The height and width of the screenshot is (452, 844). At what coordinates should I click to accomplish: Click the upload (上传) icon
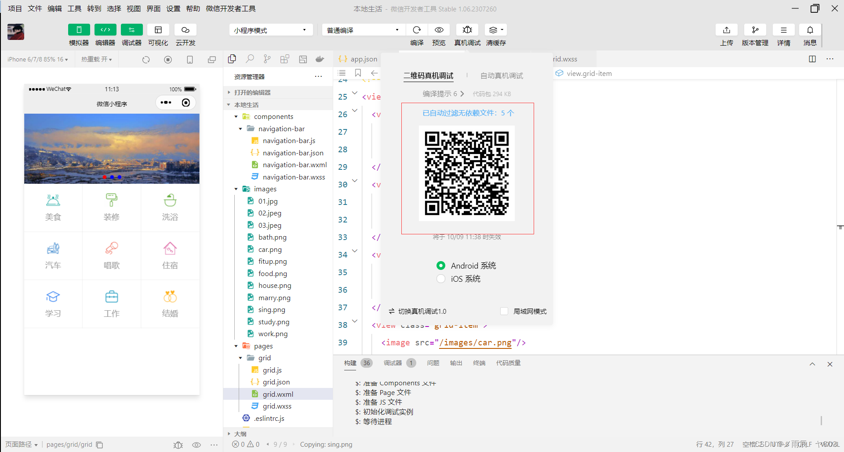[x=727, y=30]
